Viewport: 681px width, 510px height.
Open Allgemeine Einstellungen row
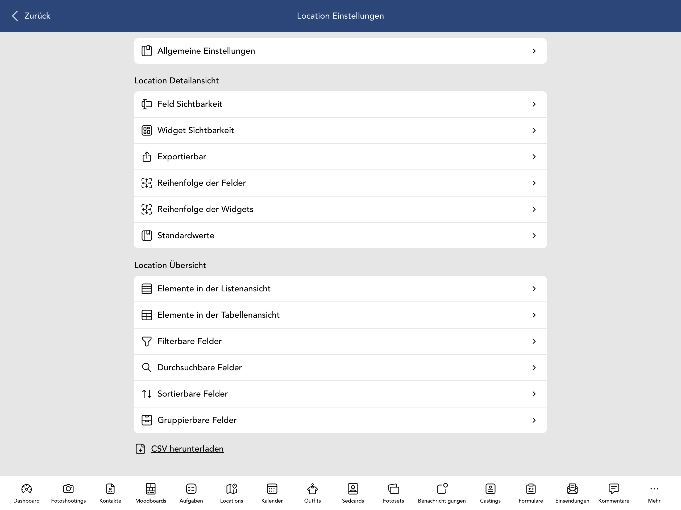tap(340, 51)
